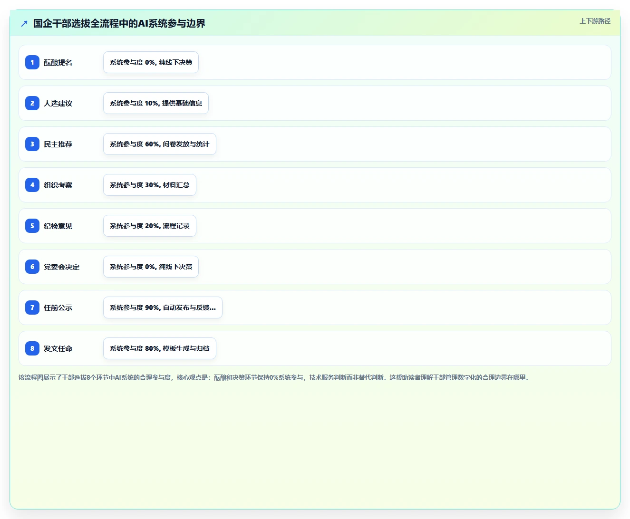Select step number 8 badge

pyautogui.click(x=32, y=348)
